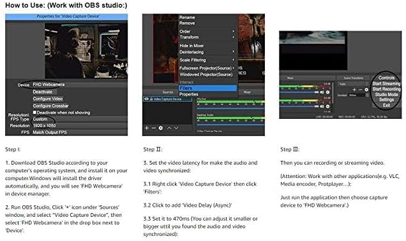Open upper mixer channel gear settings
406x241 pixels.
click(327, 92)
